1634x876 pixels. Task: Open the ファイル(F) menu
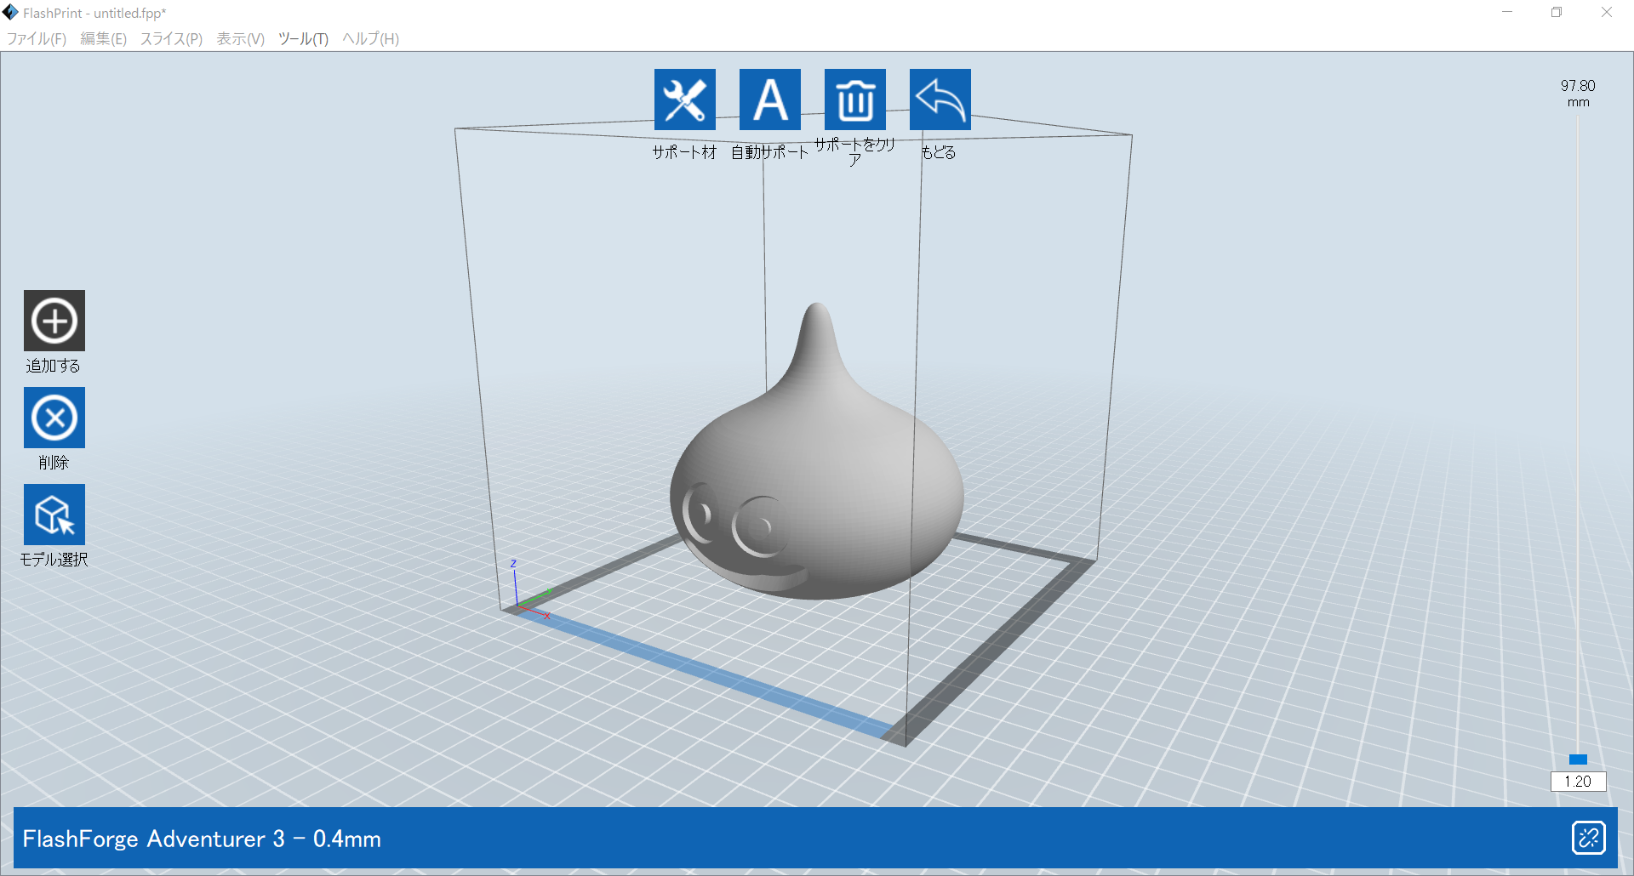tap(37, 39)
